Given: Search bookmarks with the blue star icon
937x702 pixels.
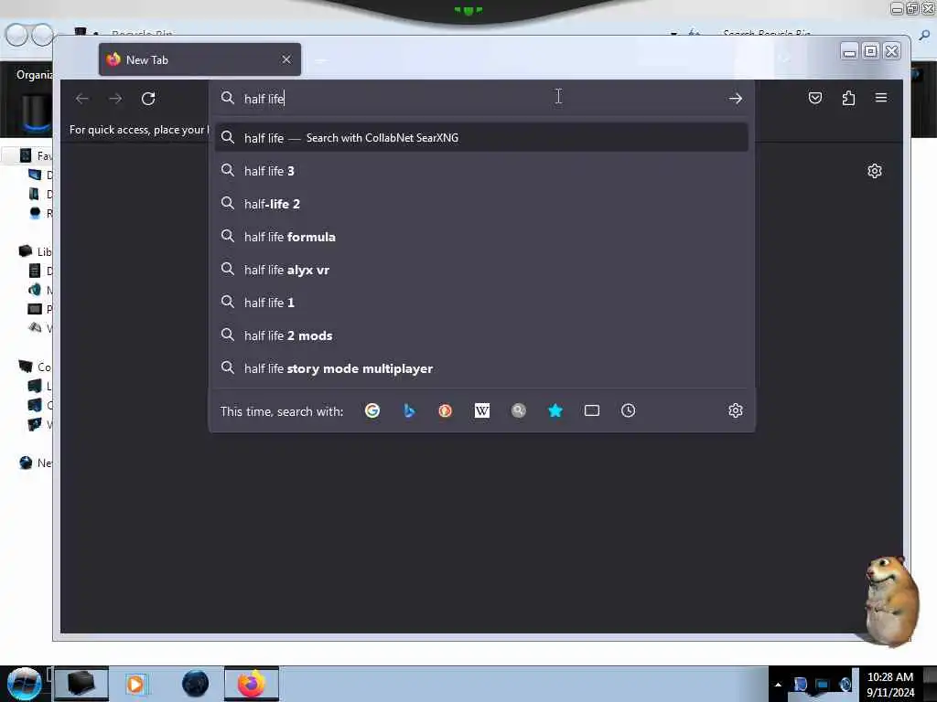Looking at the screenshot, I should pyautogui.click(x=555, y=410).
